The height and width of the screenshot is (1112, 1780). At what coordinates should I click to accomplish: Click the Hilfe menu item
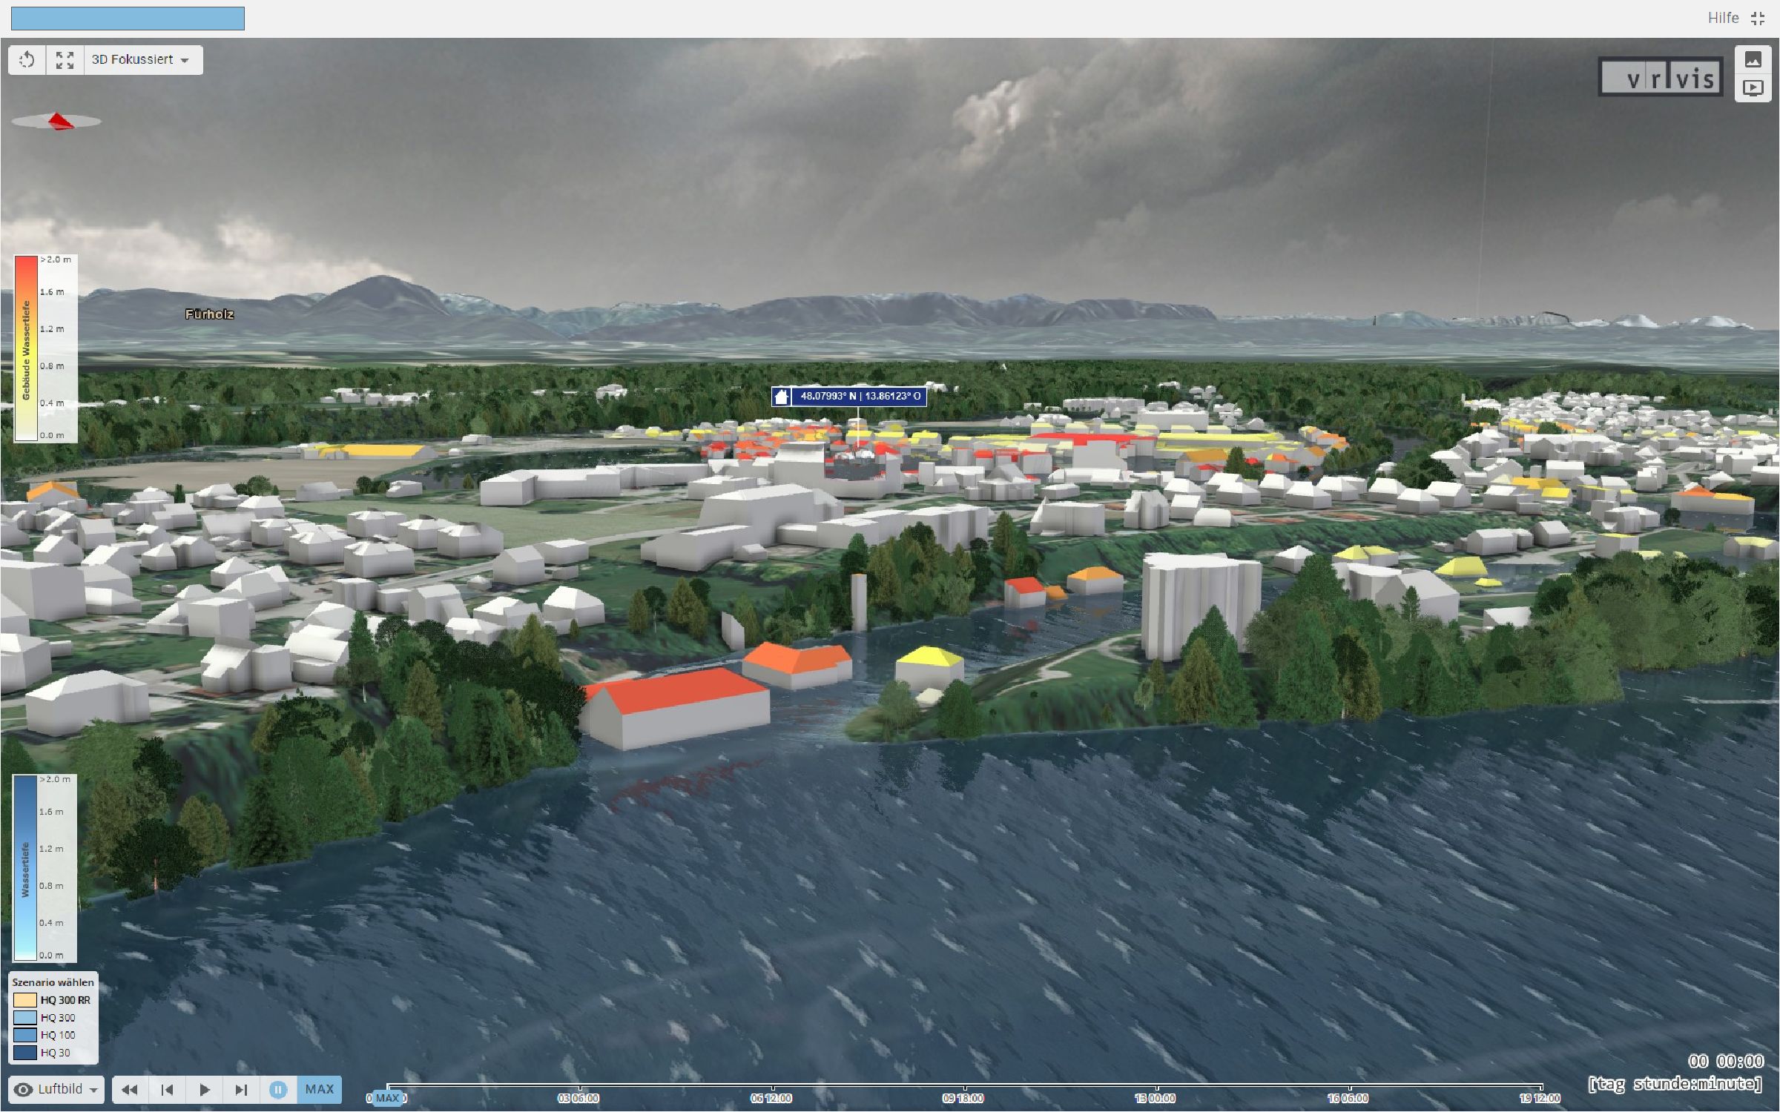coord(1724,18)
